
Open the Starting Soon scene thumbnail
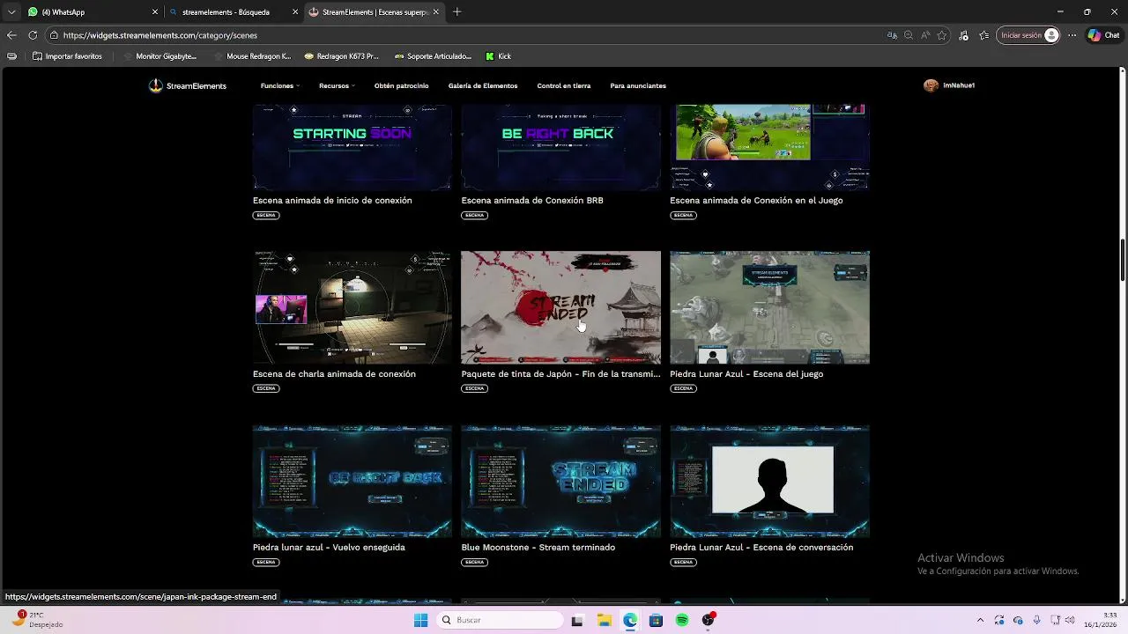pyautogui.click(x=352, y=146)
